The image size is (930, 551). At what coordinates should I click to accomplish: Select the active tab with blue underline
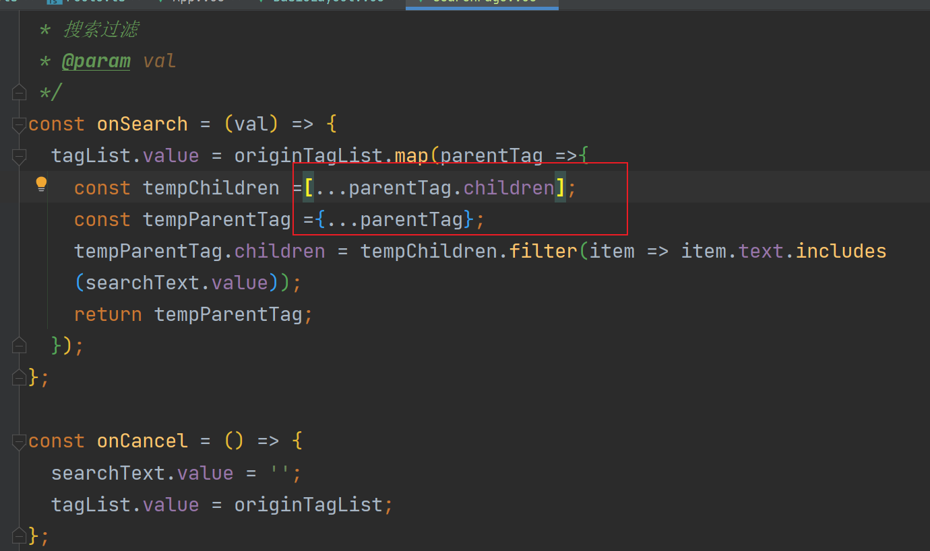click(481, 2)
